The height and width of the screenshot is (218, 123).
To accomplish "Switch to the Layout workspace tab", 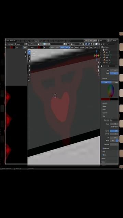I will pyautogui.click(x=18, y=41).
